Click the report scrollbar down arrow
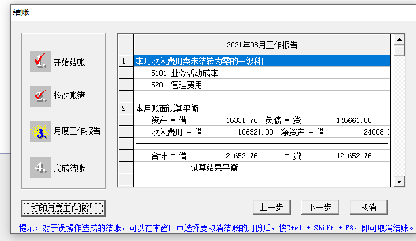This screenshot has height=241, width=416. click(399, 182)
